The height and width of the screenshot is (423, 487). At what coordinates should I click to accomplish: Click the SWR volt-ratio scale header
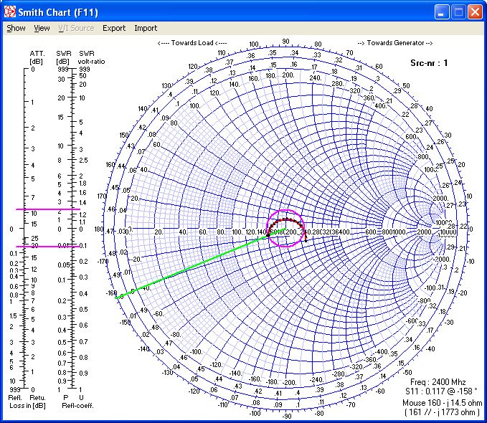88,57
